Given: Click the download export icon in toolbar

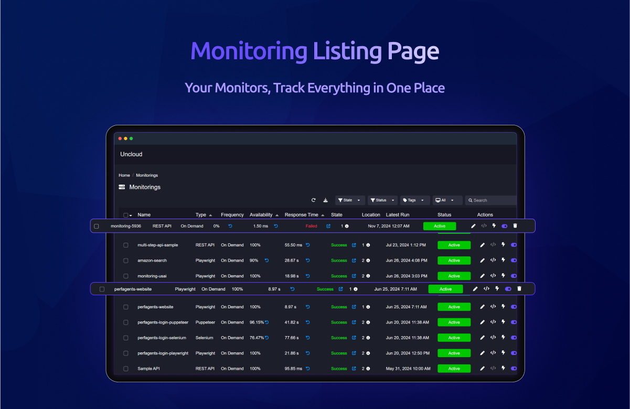Looking at the screenshot, I should click(325, 200).
